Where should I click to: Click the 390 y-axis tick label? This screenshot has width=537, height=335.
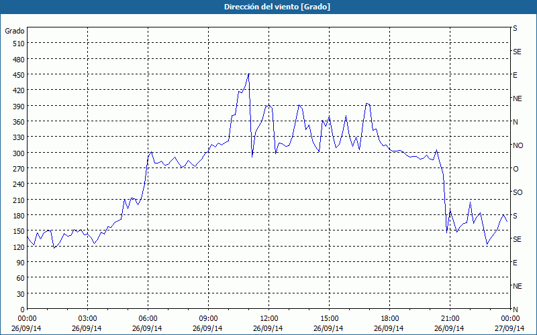coord(19,107)
